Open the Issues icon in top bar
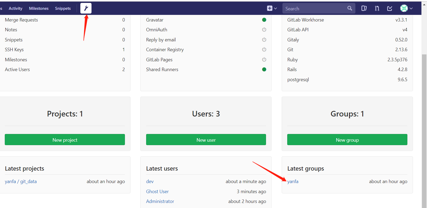This screenshot has height=208, width=427. [364, 8]
